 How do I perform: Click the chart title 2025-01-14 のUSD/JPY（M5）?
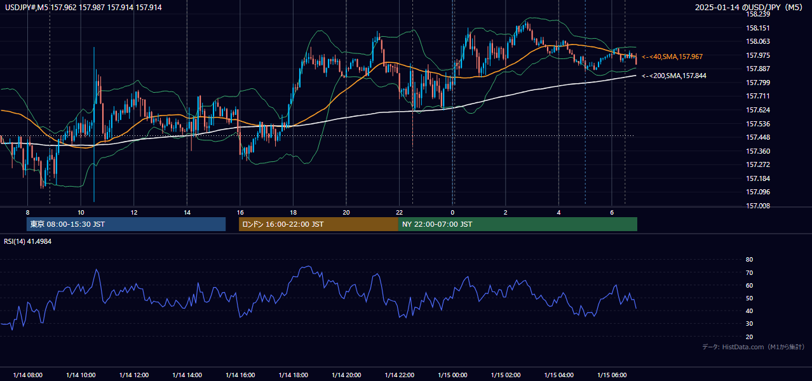(750, 7)
